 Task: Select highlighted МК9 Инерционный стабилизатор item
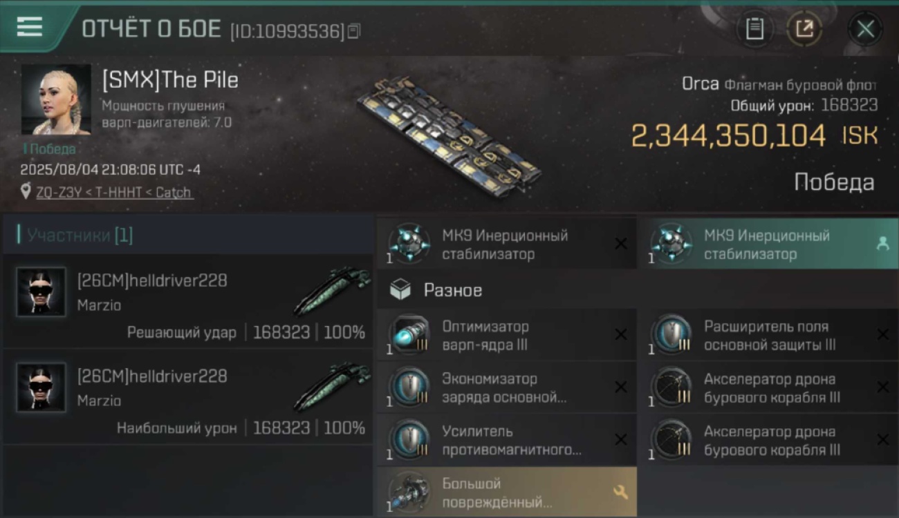768,244
